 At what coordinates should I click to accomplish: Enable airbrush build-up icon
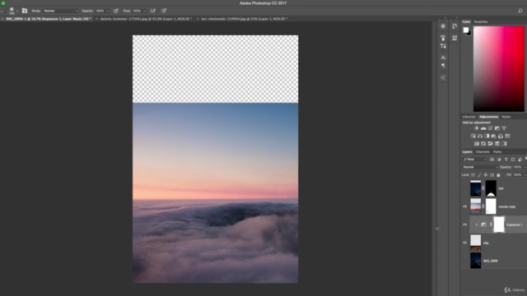coord(153,11)
